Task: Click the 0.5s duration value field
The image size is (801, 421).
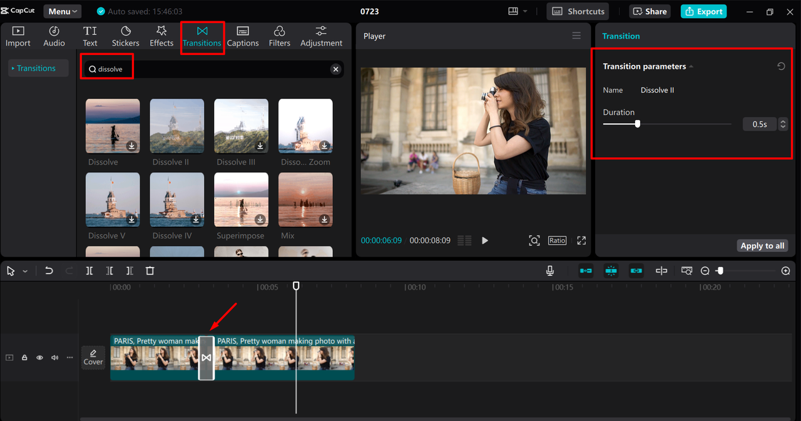Action: coord(760,124)
